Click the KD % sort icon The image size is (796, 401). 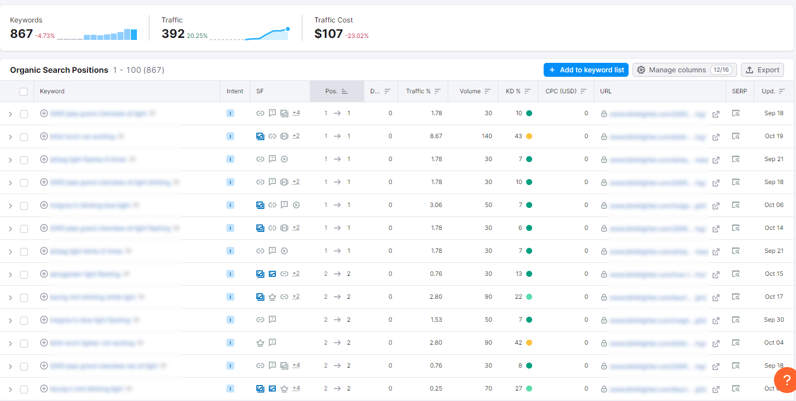click(527, 91)
